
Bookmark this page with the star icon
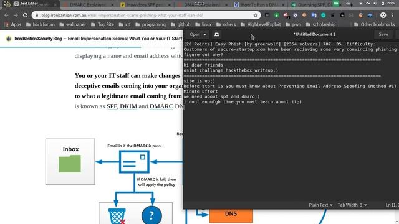pyautogui.click(x=256, y=15)
